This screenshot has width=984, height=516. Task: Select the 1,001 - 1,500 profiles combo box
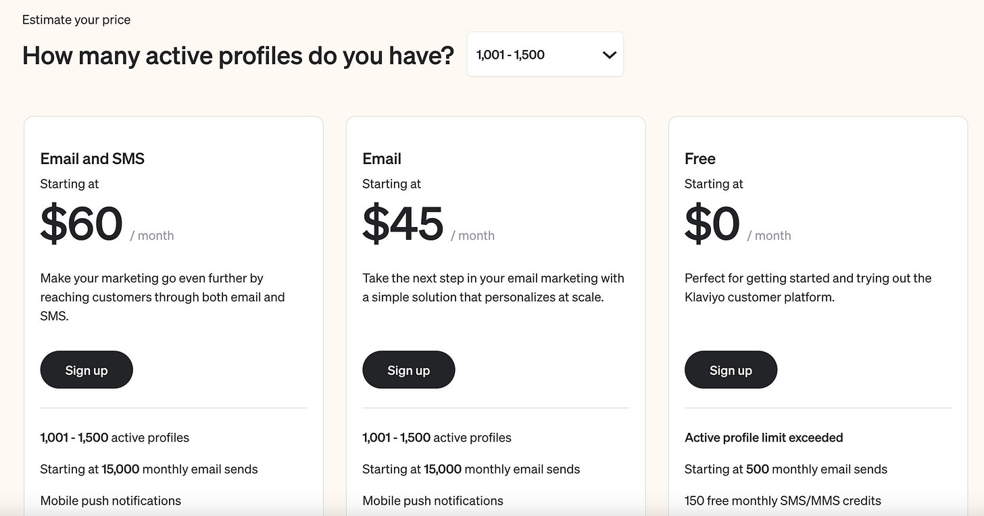545,54
